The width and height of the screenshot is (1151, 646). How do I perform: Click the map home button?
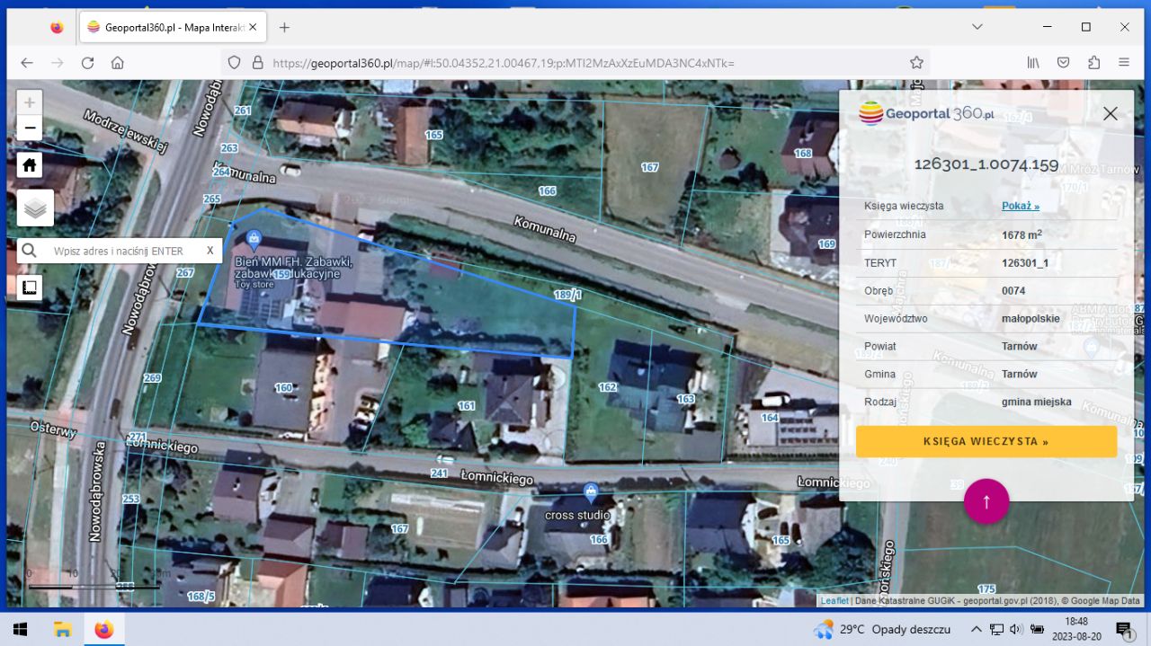[30, 165]
